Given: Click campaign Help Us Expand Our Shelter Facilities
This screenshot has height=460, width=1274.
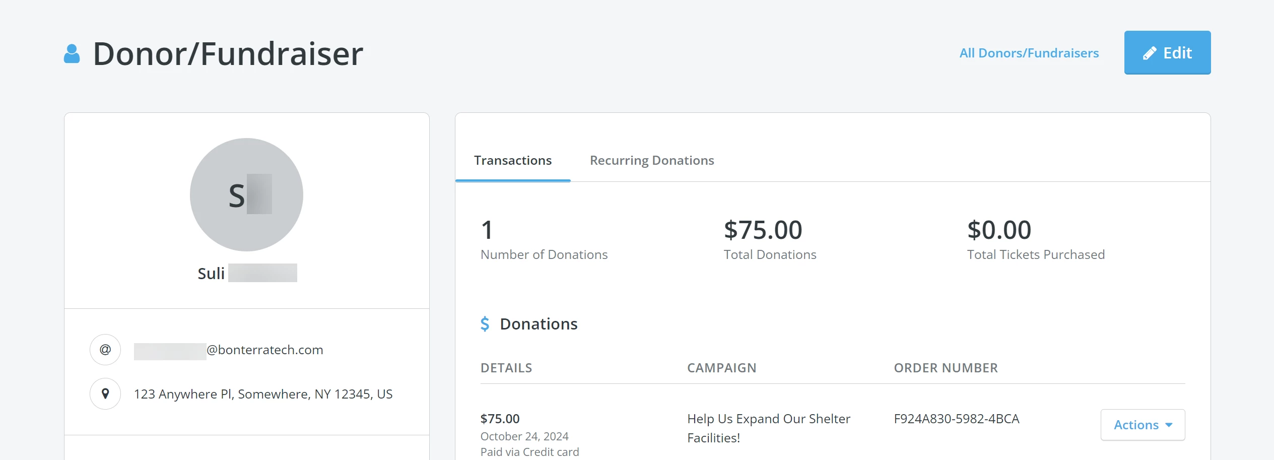Looking at the screenshot, I should point(768,428).
